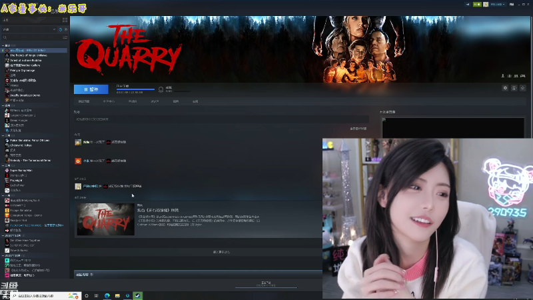Screen dimensions: 533x300
Task: Open the game settings gear icon
Action: 505,88
